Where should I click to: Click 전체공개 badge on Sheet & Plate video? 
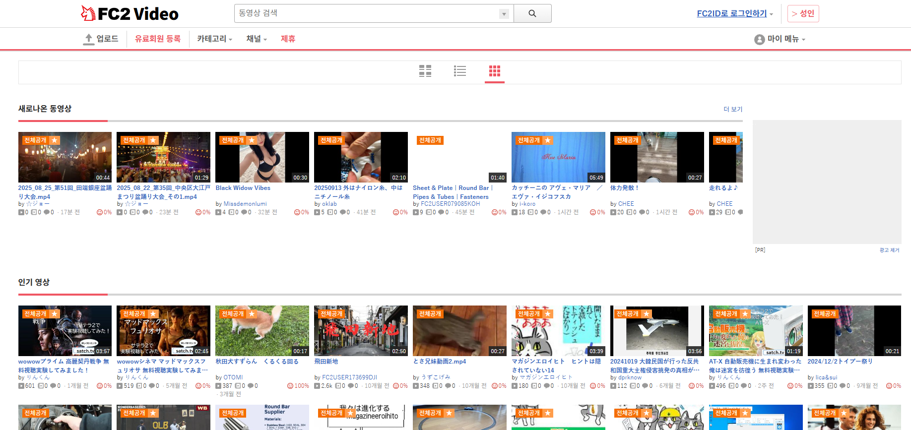[430, 140]
